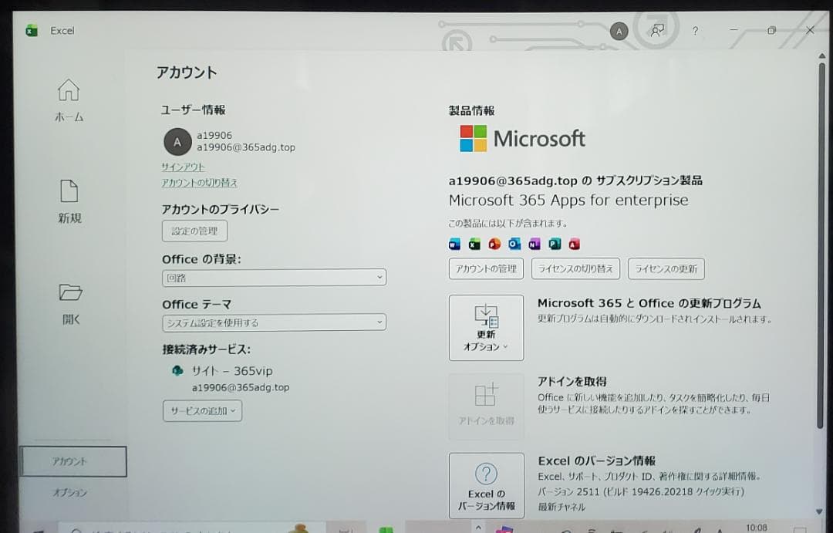
Task: Click the Outlook product icon
Action: click(x=514, y=244)
